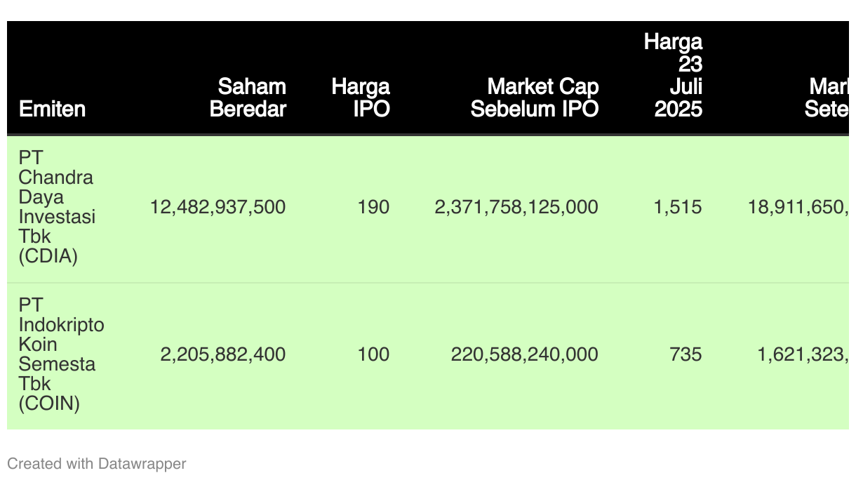Image resolution: width=856 pixels, height=480 pixels.
Task: Select PT Chandra Daya Investasi Tbk (CDIA) cell
Action: coord(57,207)
